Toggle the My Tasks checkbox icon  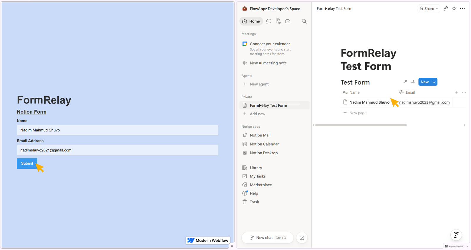(245, 176)
